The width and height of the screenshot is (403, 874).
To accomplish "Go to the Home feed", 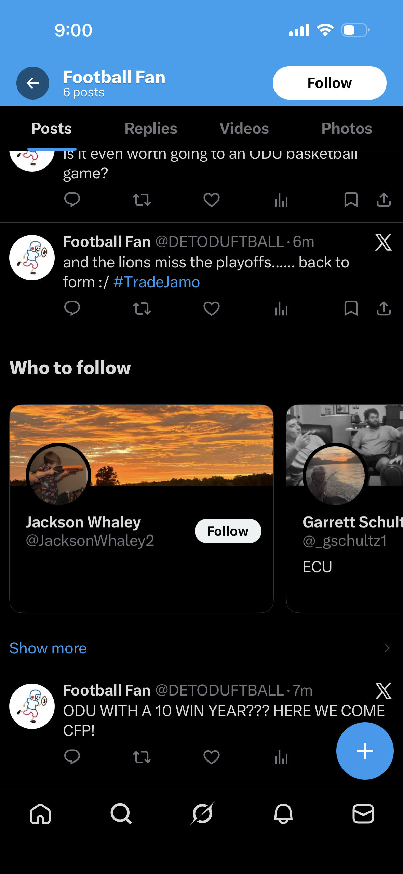I will coord(40,814).
